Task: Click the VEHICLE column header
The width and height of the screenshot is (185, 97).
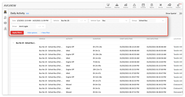Action: (42, 39)
